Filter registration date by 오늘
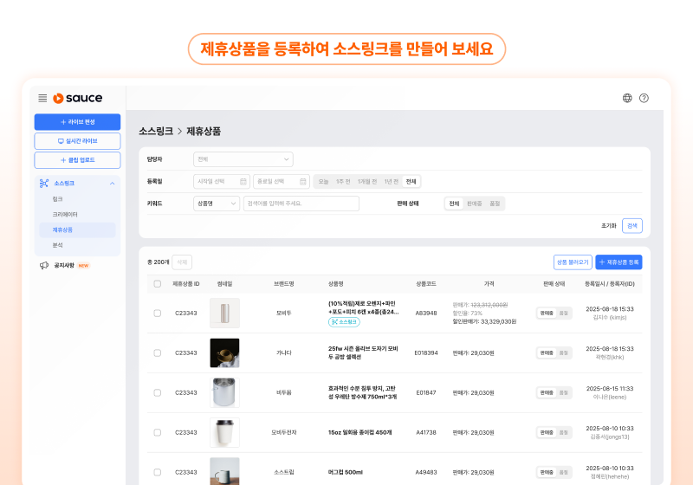The width and height of the screenshot is (693, 485). [x=323, y=182]
